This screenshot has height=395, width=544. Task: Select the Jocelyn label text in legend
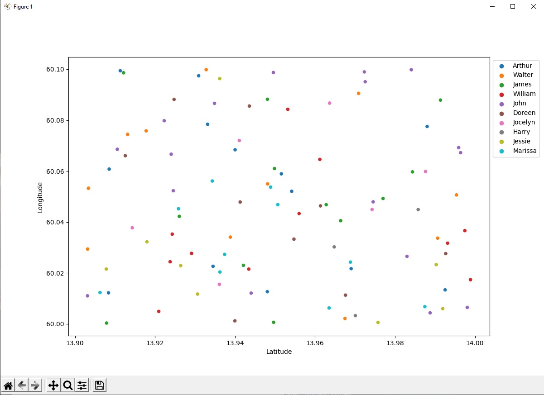pos(524,123)
